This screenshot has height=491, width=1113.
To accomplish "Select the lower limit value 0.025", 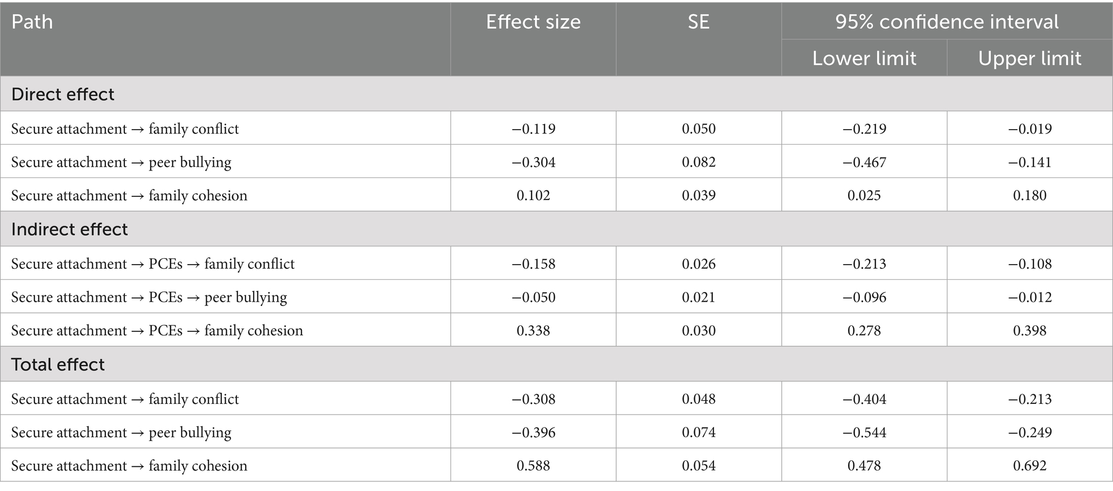I will [864, 195].
